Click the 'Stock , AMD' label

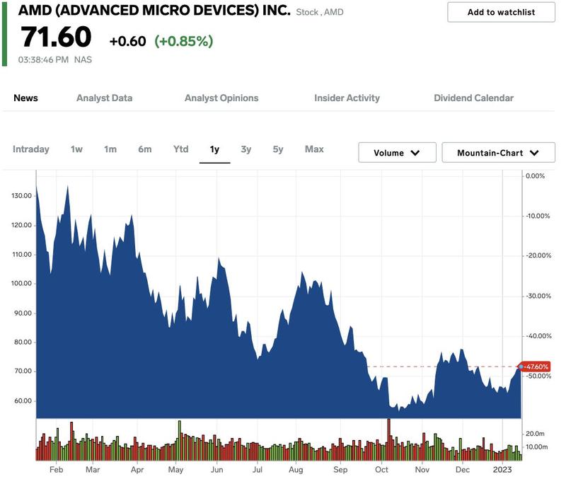point(320,12)
